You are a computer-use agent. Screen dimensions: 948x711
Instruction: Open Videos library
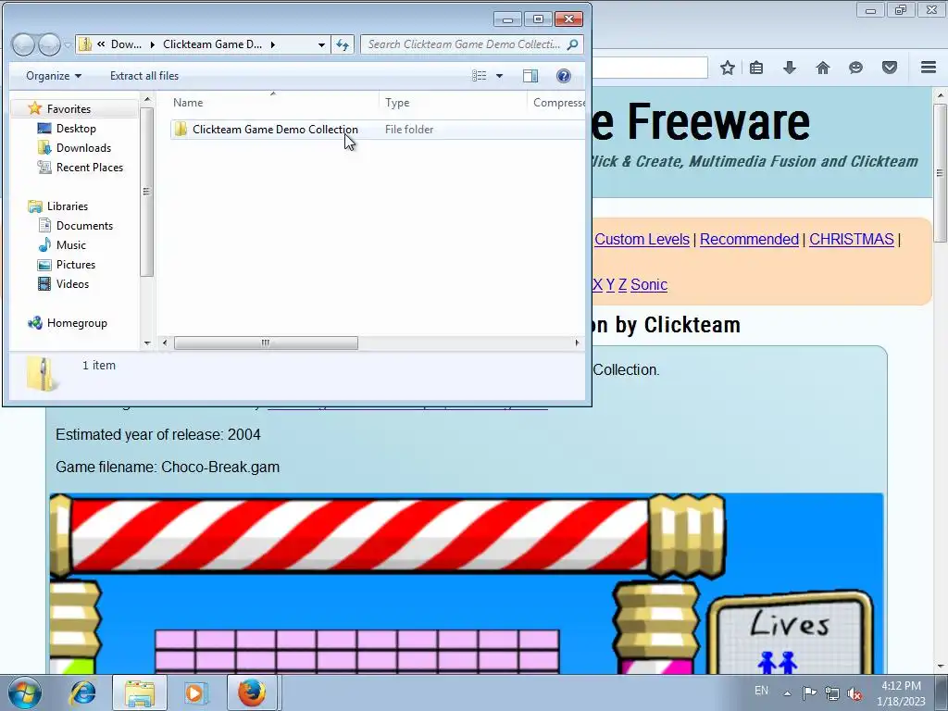[x=72, y=283]
